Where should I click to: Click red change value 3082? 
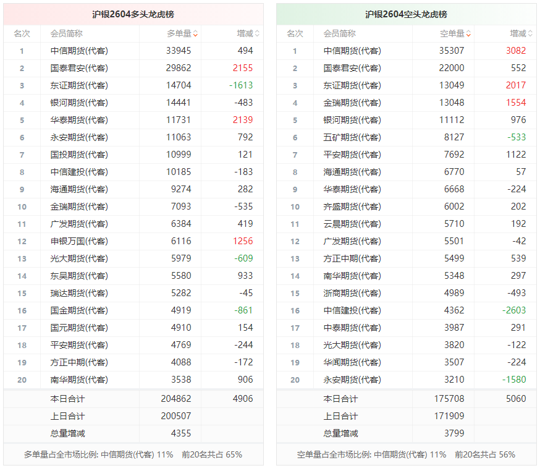pyautogui.click(x=516, y=51)
